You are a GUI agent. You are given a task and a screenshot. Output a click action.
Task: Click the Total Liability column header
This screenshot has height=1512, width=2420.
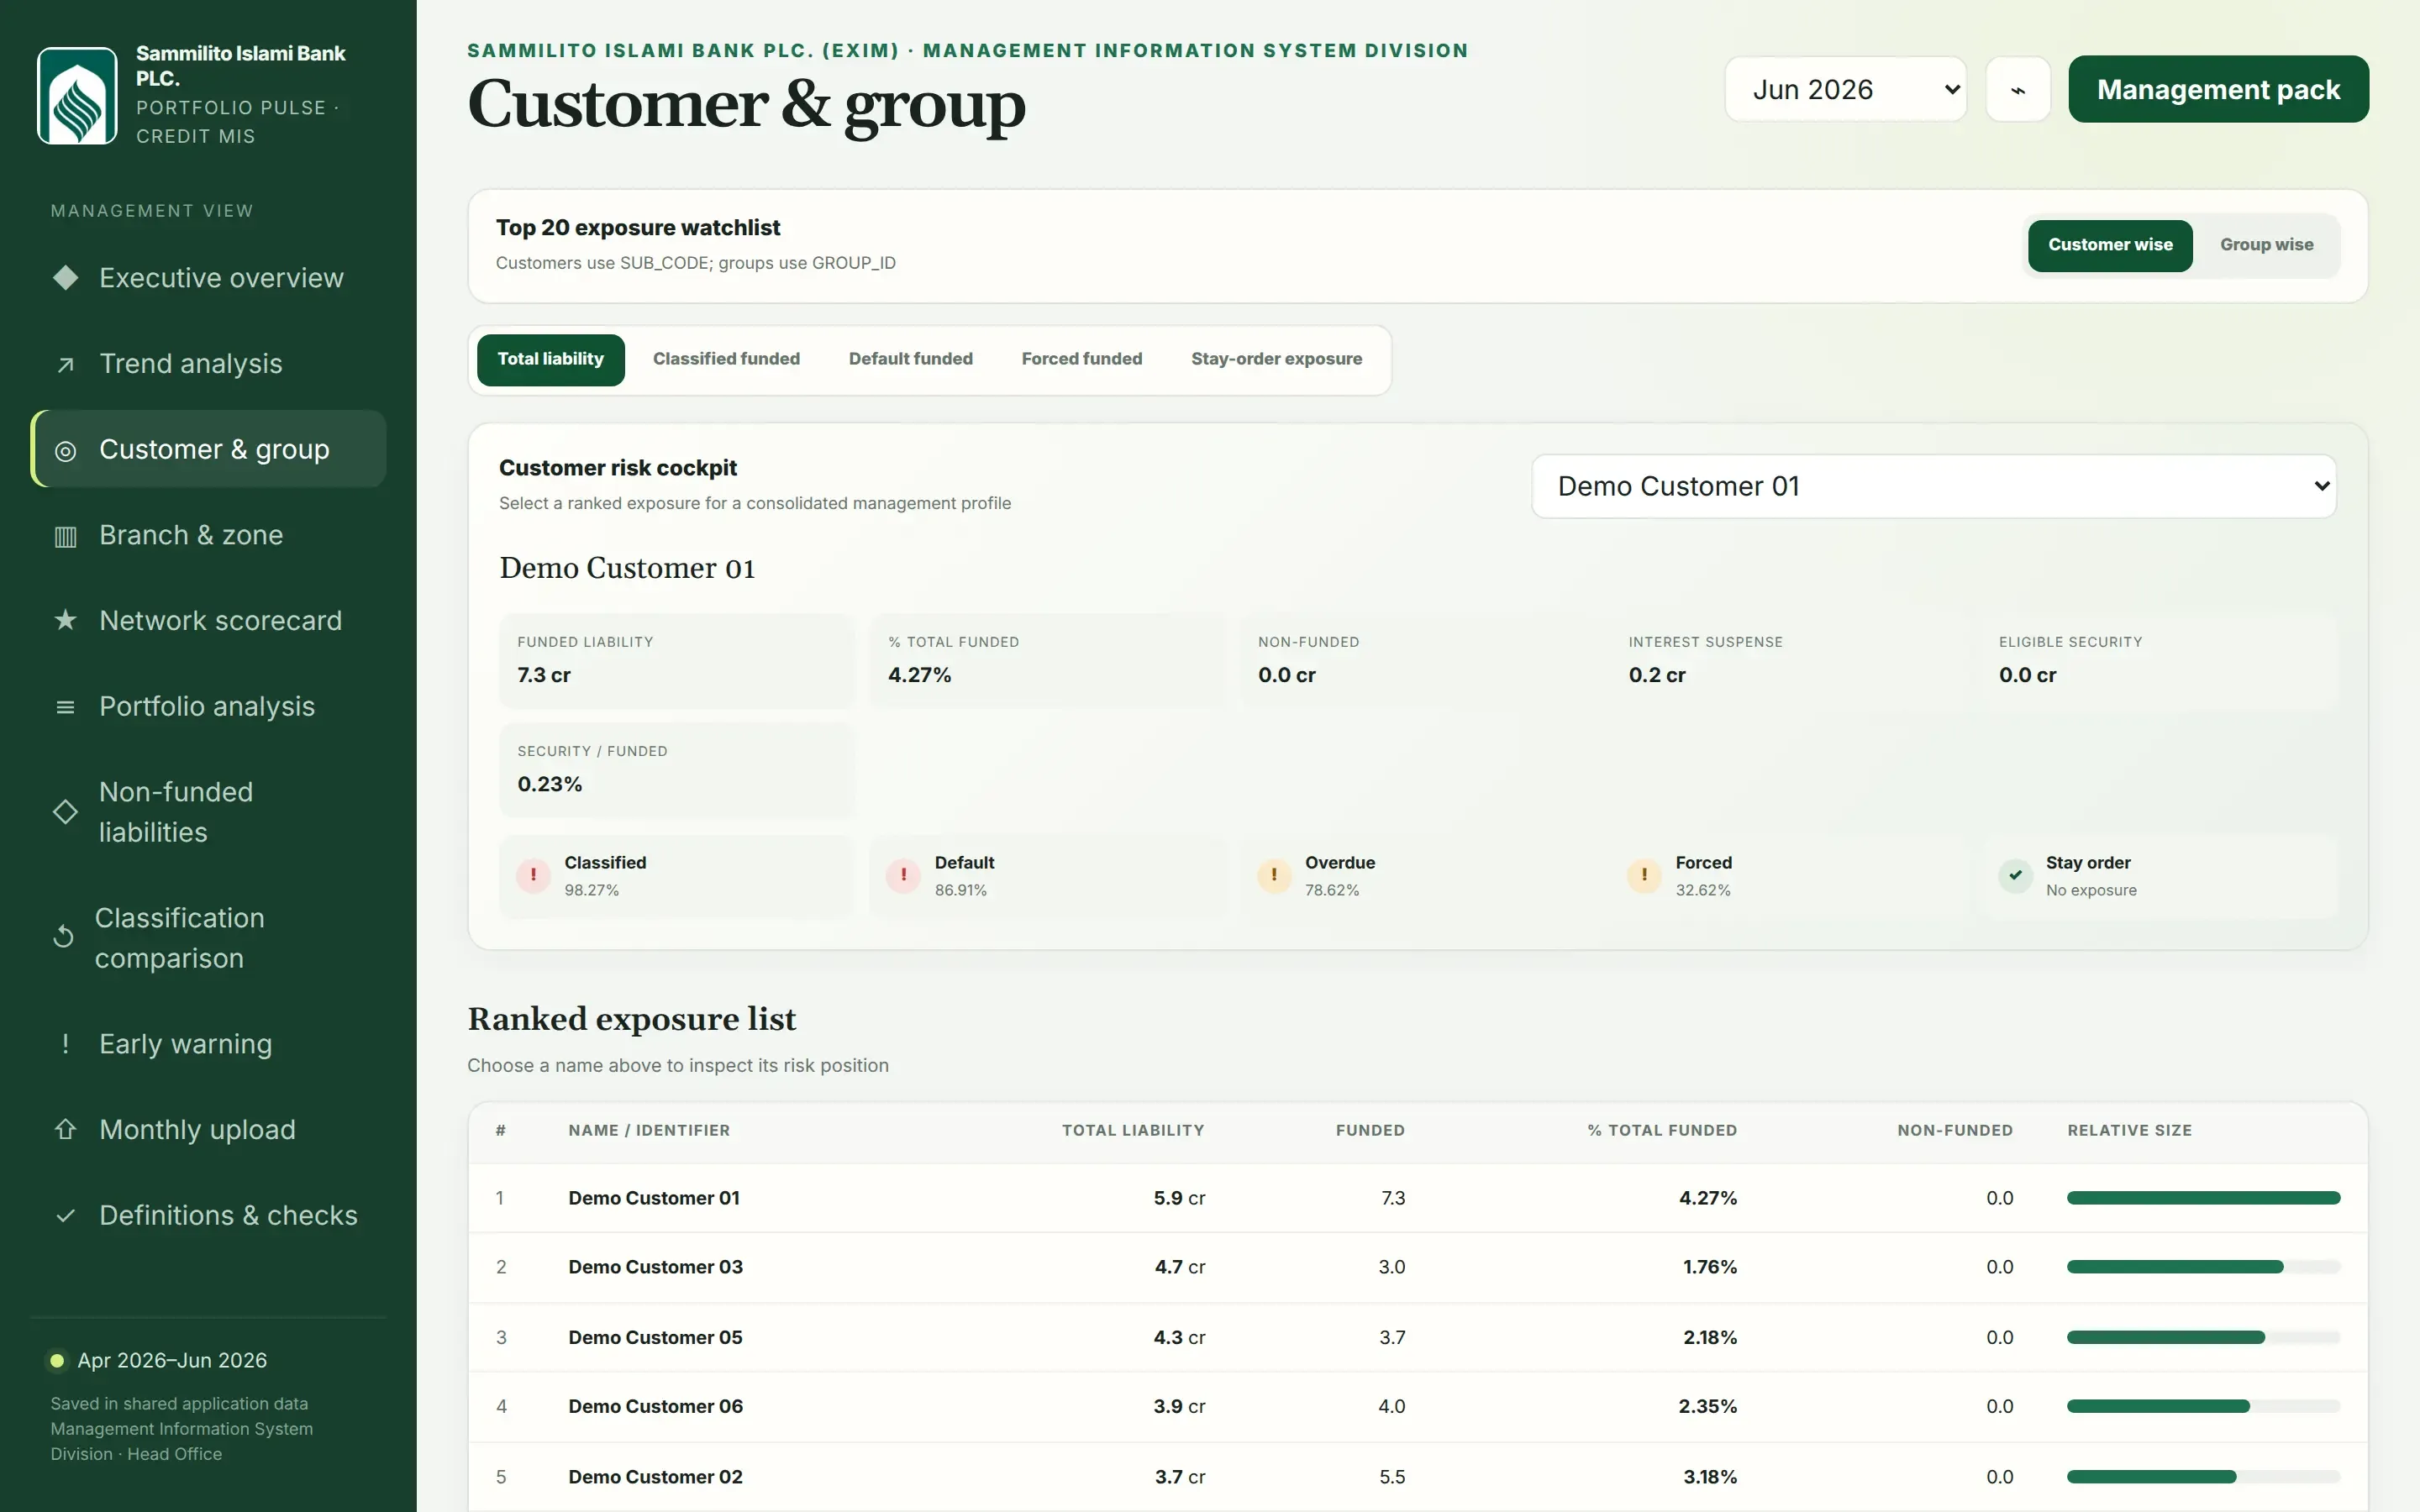[x=1132, y=1131]
